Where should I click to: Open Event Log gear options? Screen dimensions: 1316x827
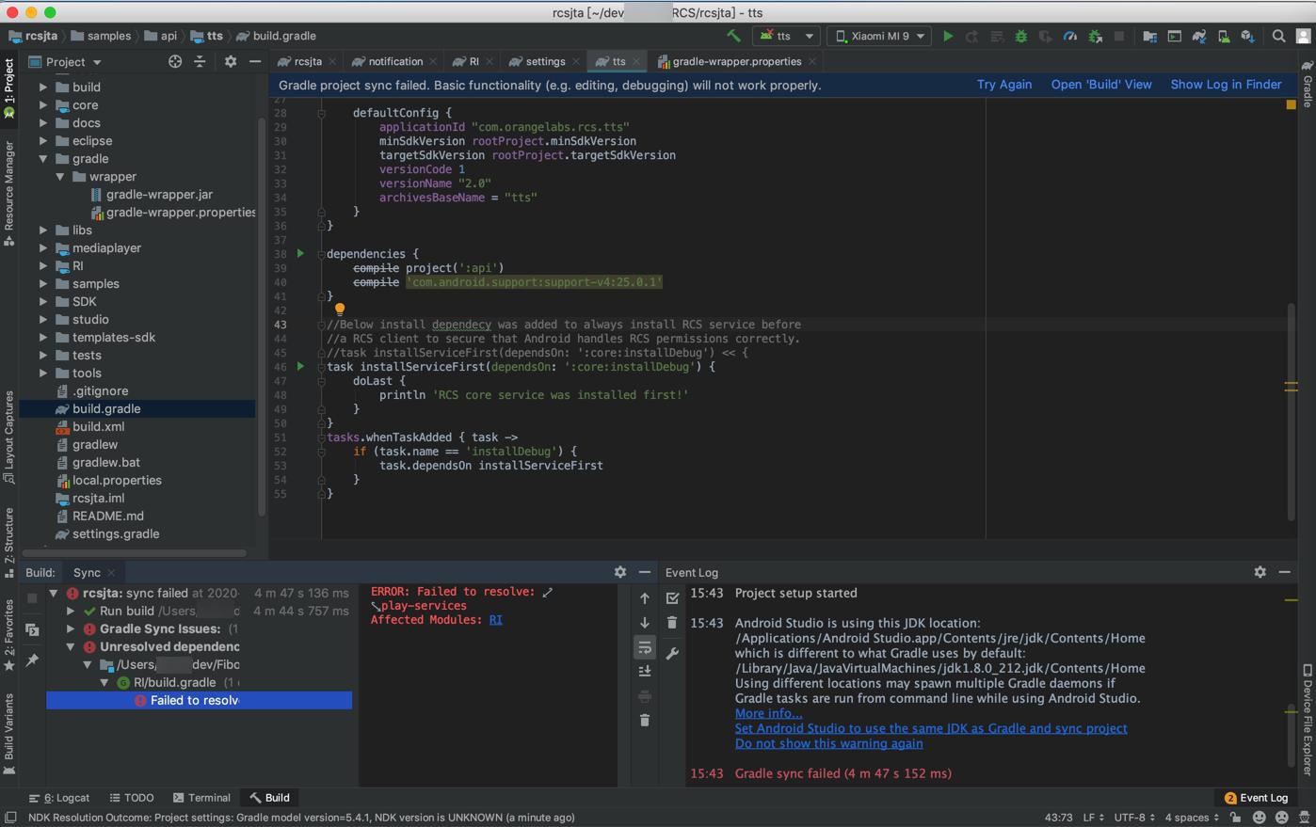pos(1260,572)
